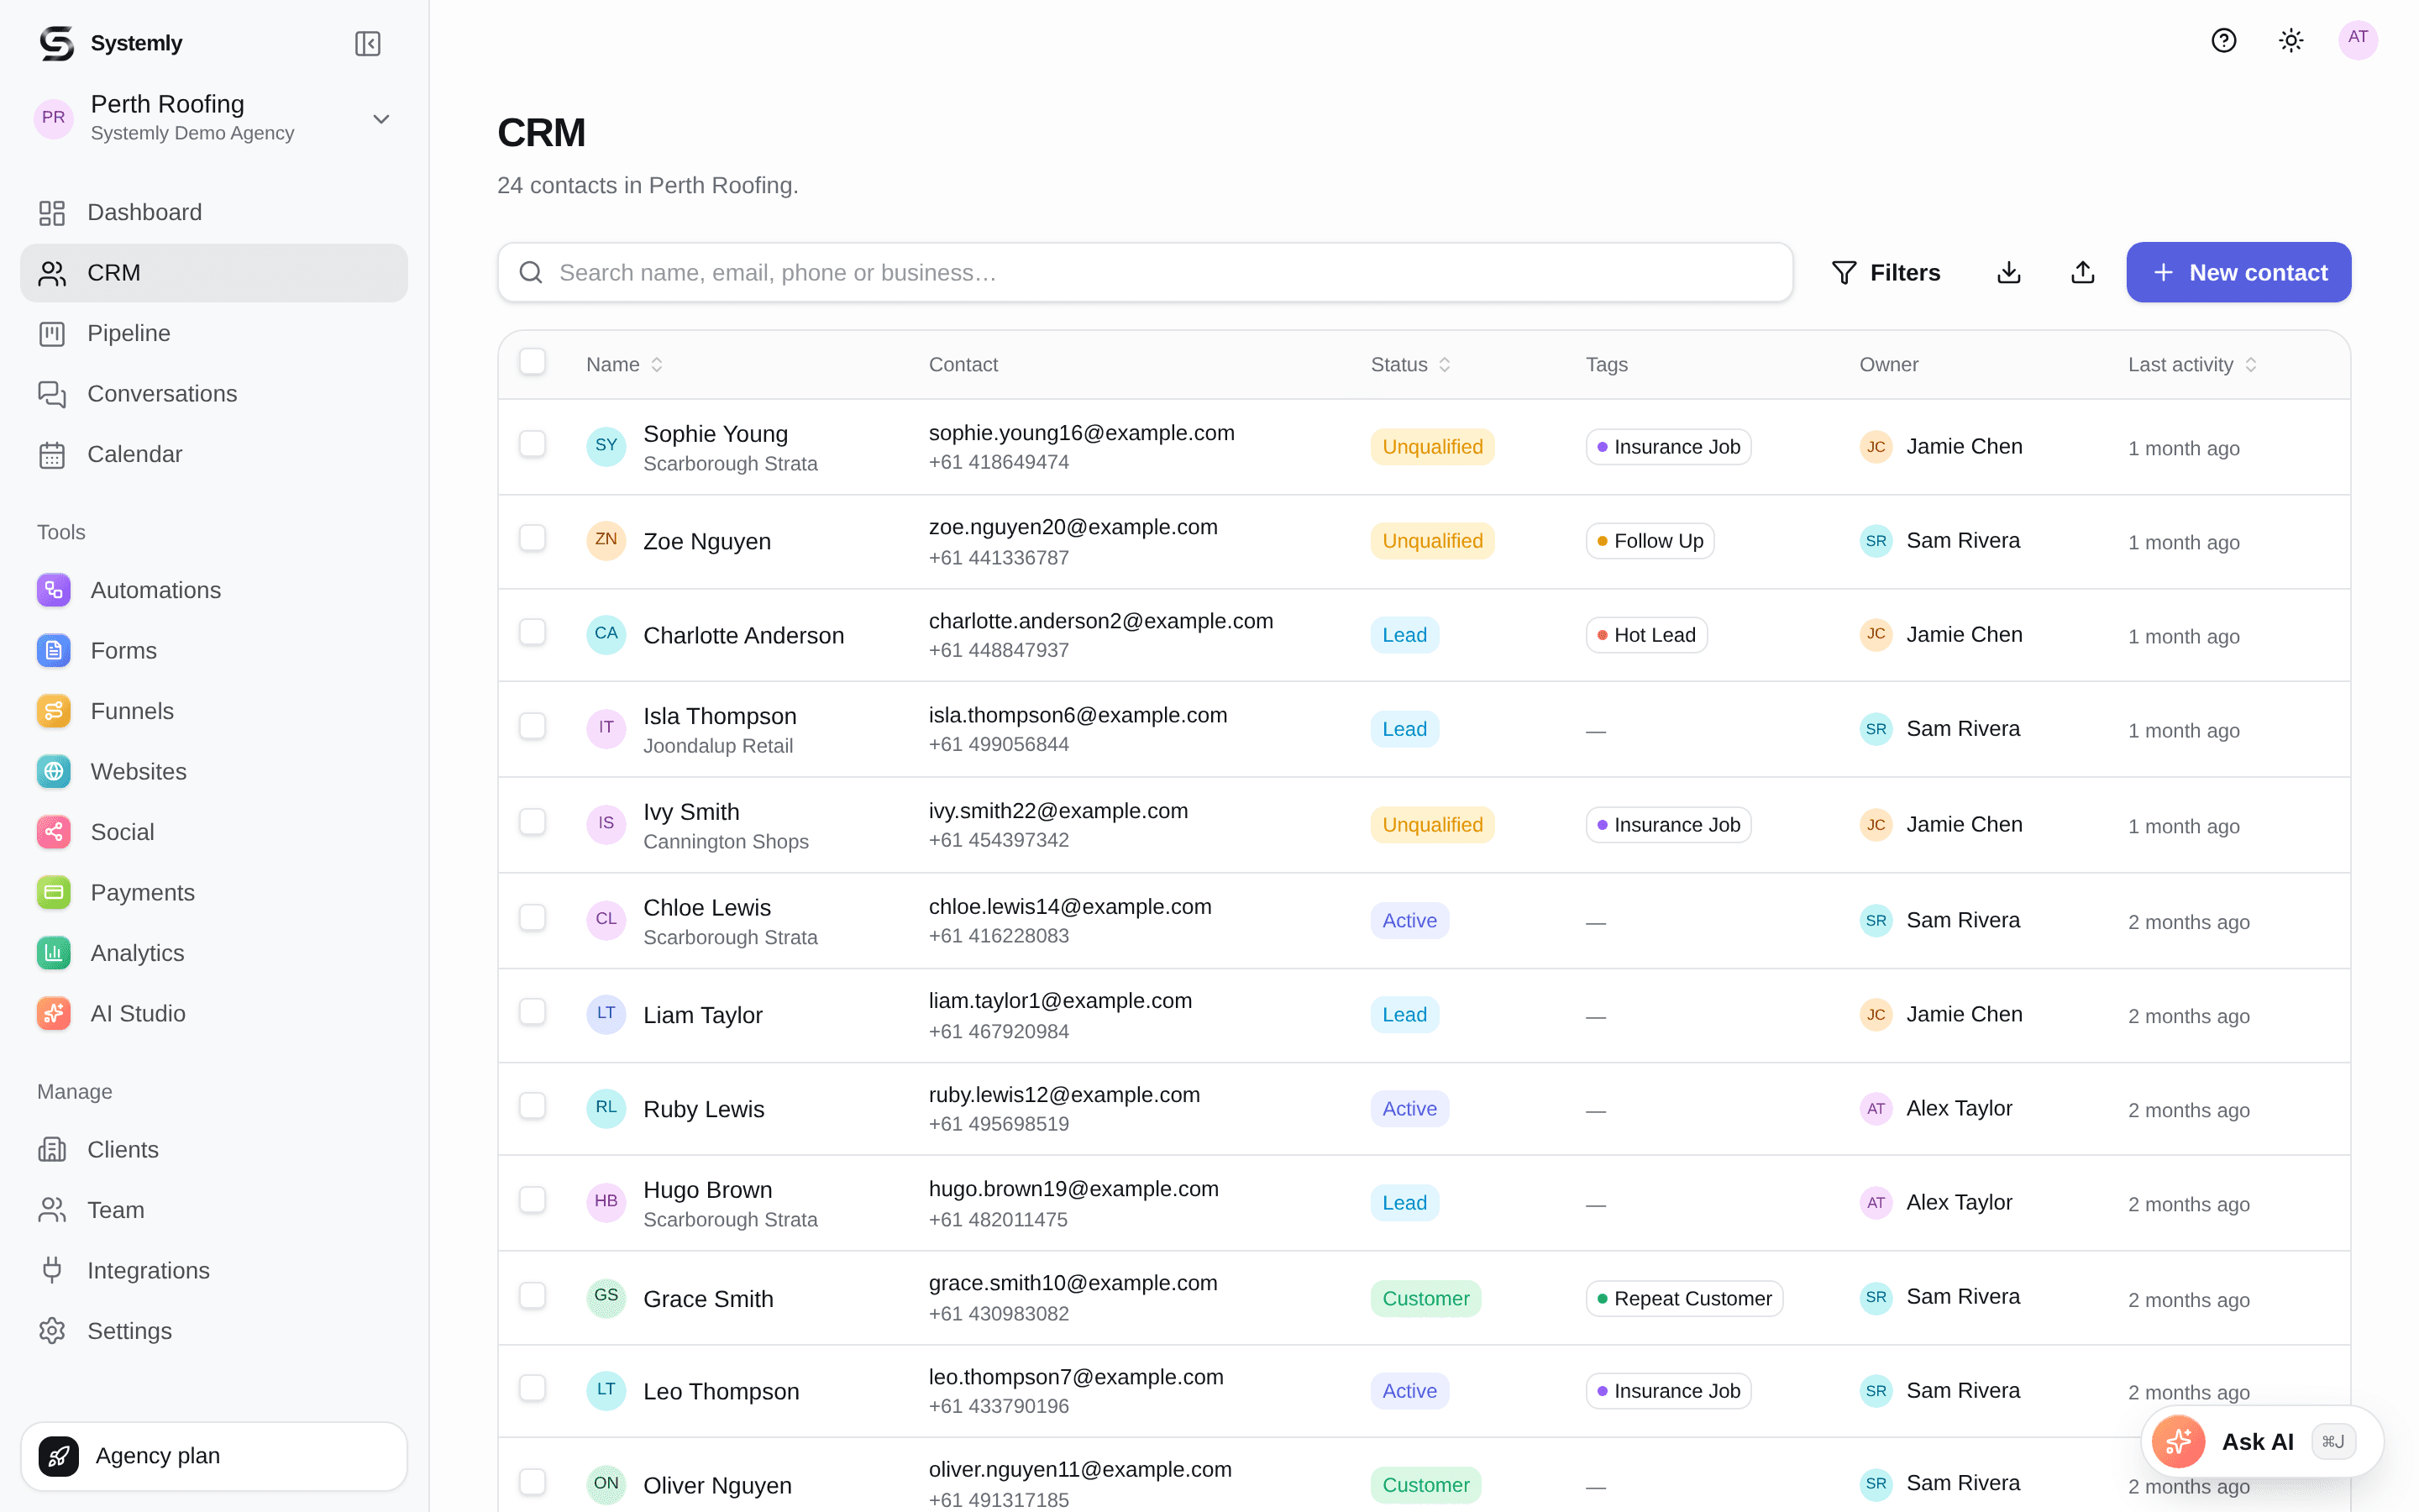Open Calendar in sidebar
Screen dimensions: 2419x1512
click(214, 454)
